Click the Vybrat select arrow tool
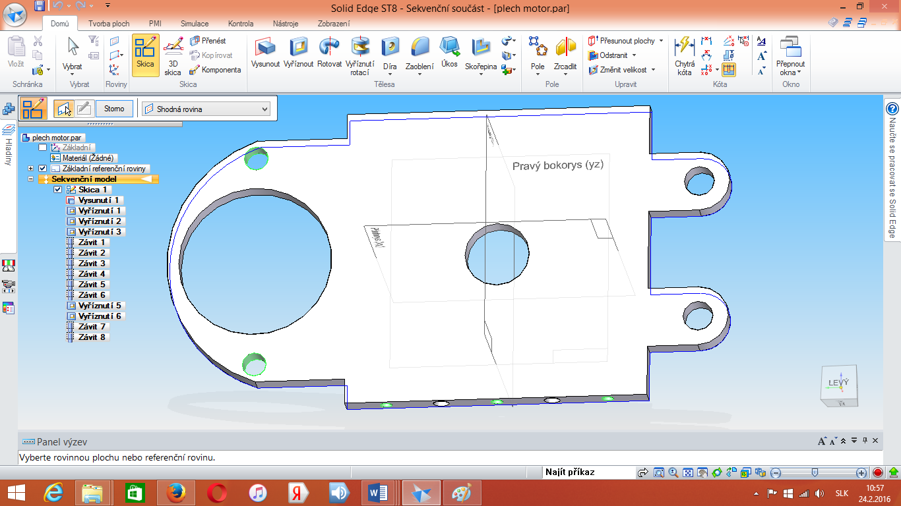The image size is (901, 506). (73, 47)
